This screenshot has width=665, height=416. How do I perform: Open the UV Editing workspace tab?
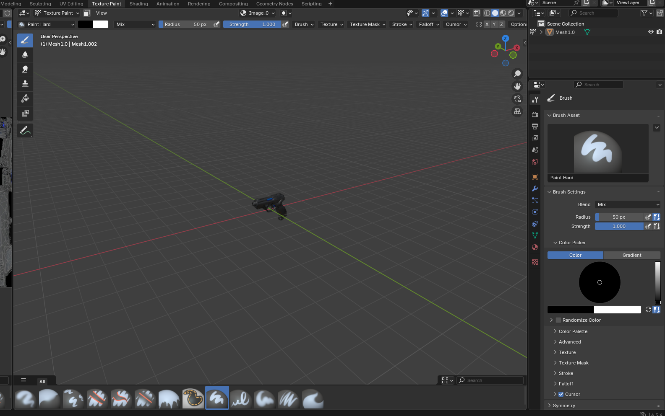pos(71,4)
